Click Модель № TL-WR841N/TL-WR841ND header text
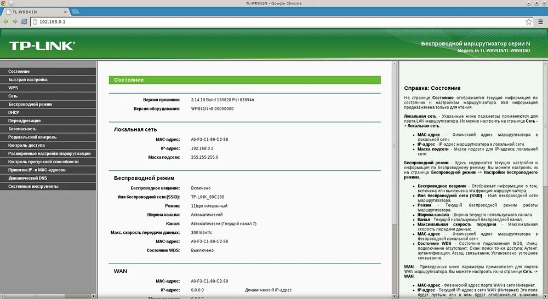 [494, 50]
